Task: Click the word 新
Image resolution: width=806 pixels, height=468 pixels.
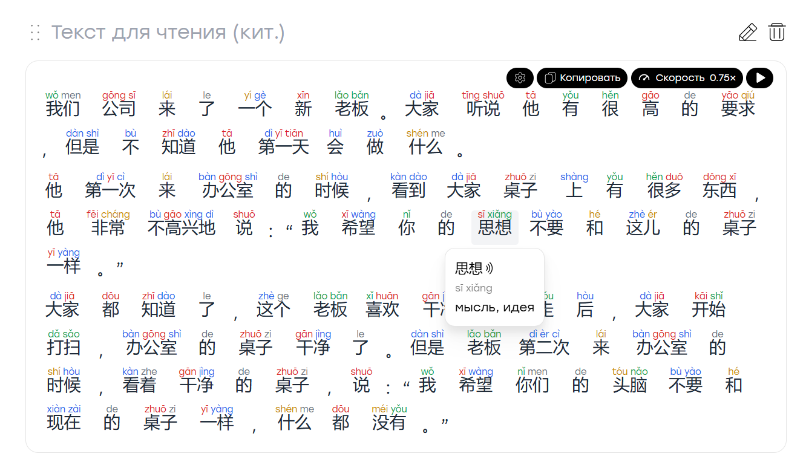Action: (x=303, y=109)
